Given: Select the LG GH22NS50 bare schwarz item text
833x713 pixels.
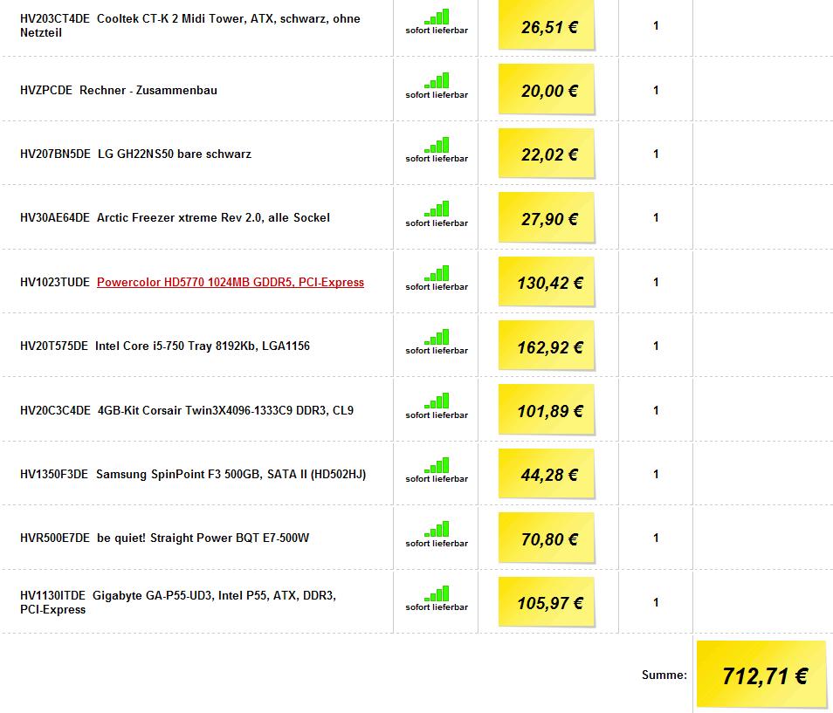Looking at the screenshot, I should pos(175,154).
